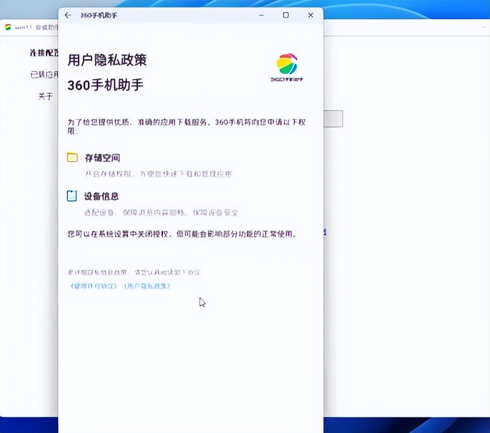Open the 《用户隐私政策》 link
This screenshot has width=490, height=433.
[147, 286]
